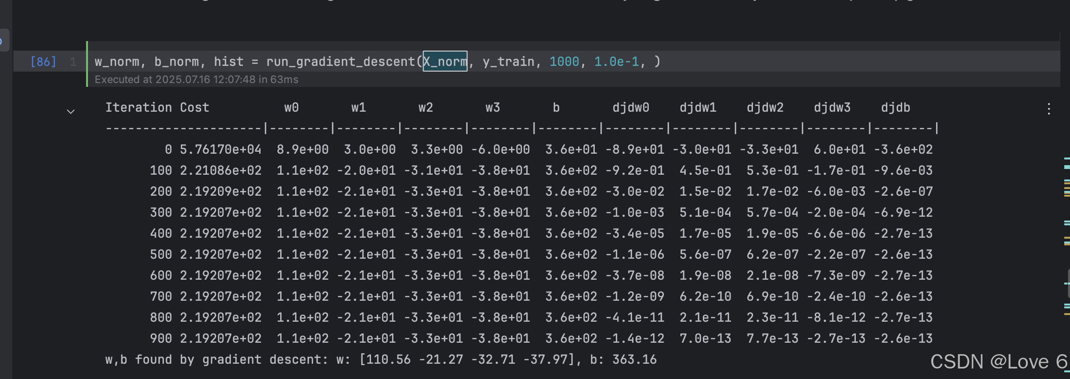
Task: Collapse the cell output with the chevron
Action: tap(71, 112)
